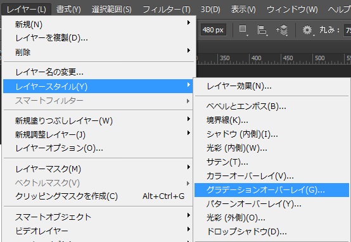Choose パターンオーバーレイ(Y)... style

[272, 204]
